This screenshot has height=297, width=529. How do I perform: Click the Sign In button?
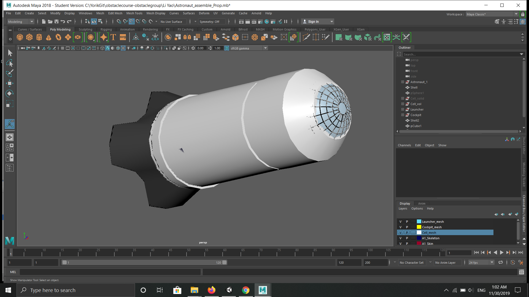pyautogui.click(x=313, y=22)
